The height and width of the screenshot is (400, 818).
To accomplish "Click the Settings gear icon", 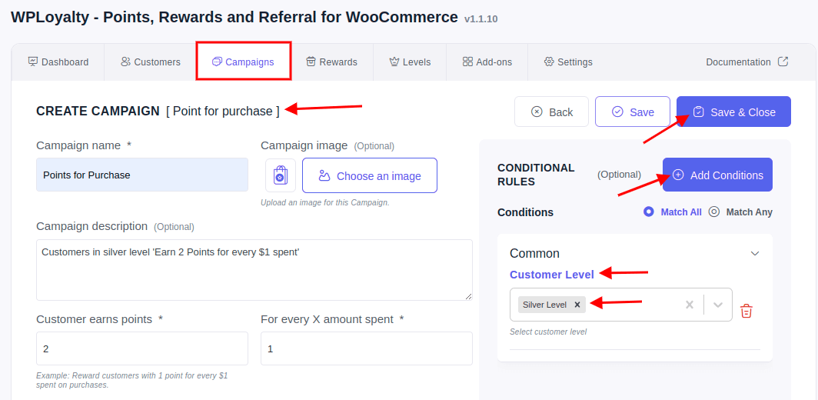I will (549, 62).
